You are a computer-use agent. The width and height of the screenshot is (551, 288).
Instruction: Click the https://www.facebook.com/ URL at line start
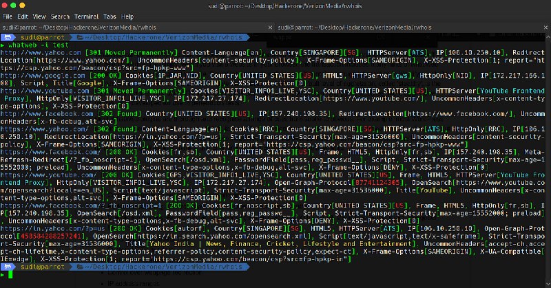tap(50, 152)
